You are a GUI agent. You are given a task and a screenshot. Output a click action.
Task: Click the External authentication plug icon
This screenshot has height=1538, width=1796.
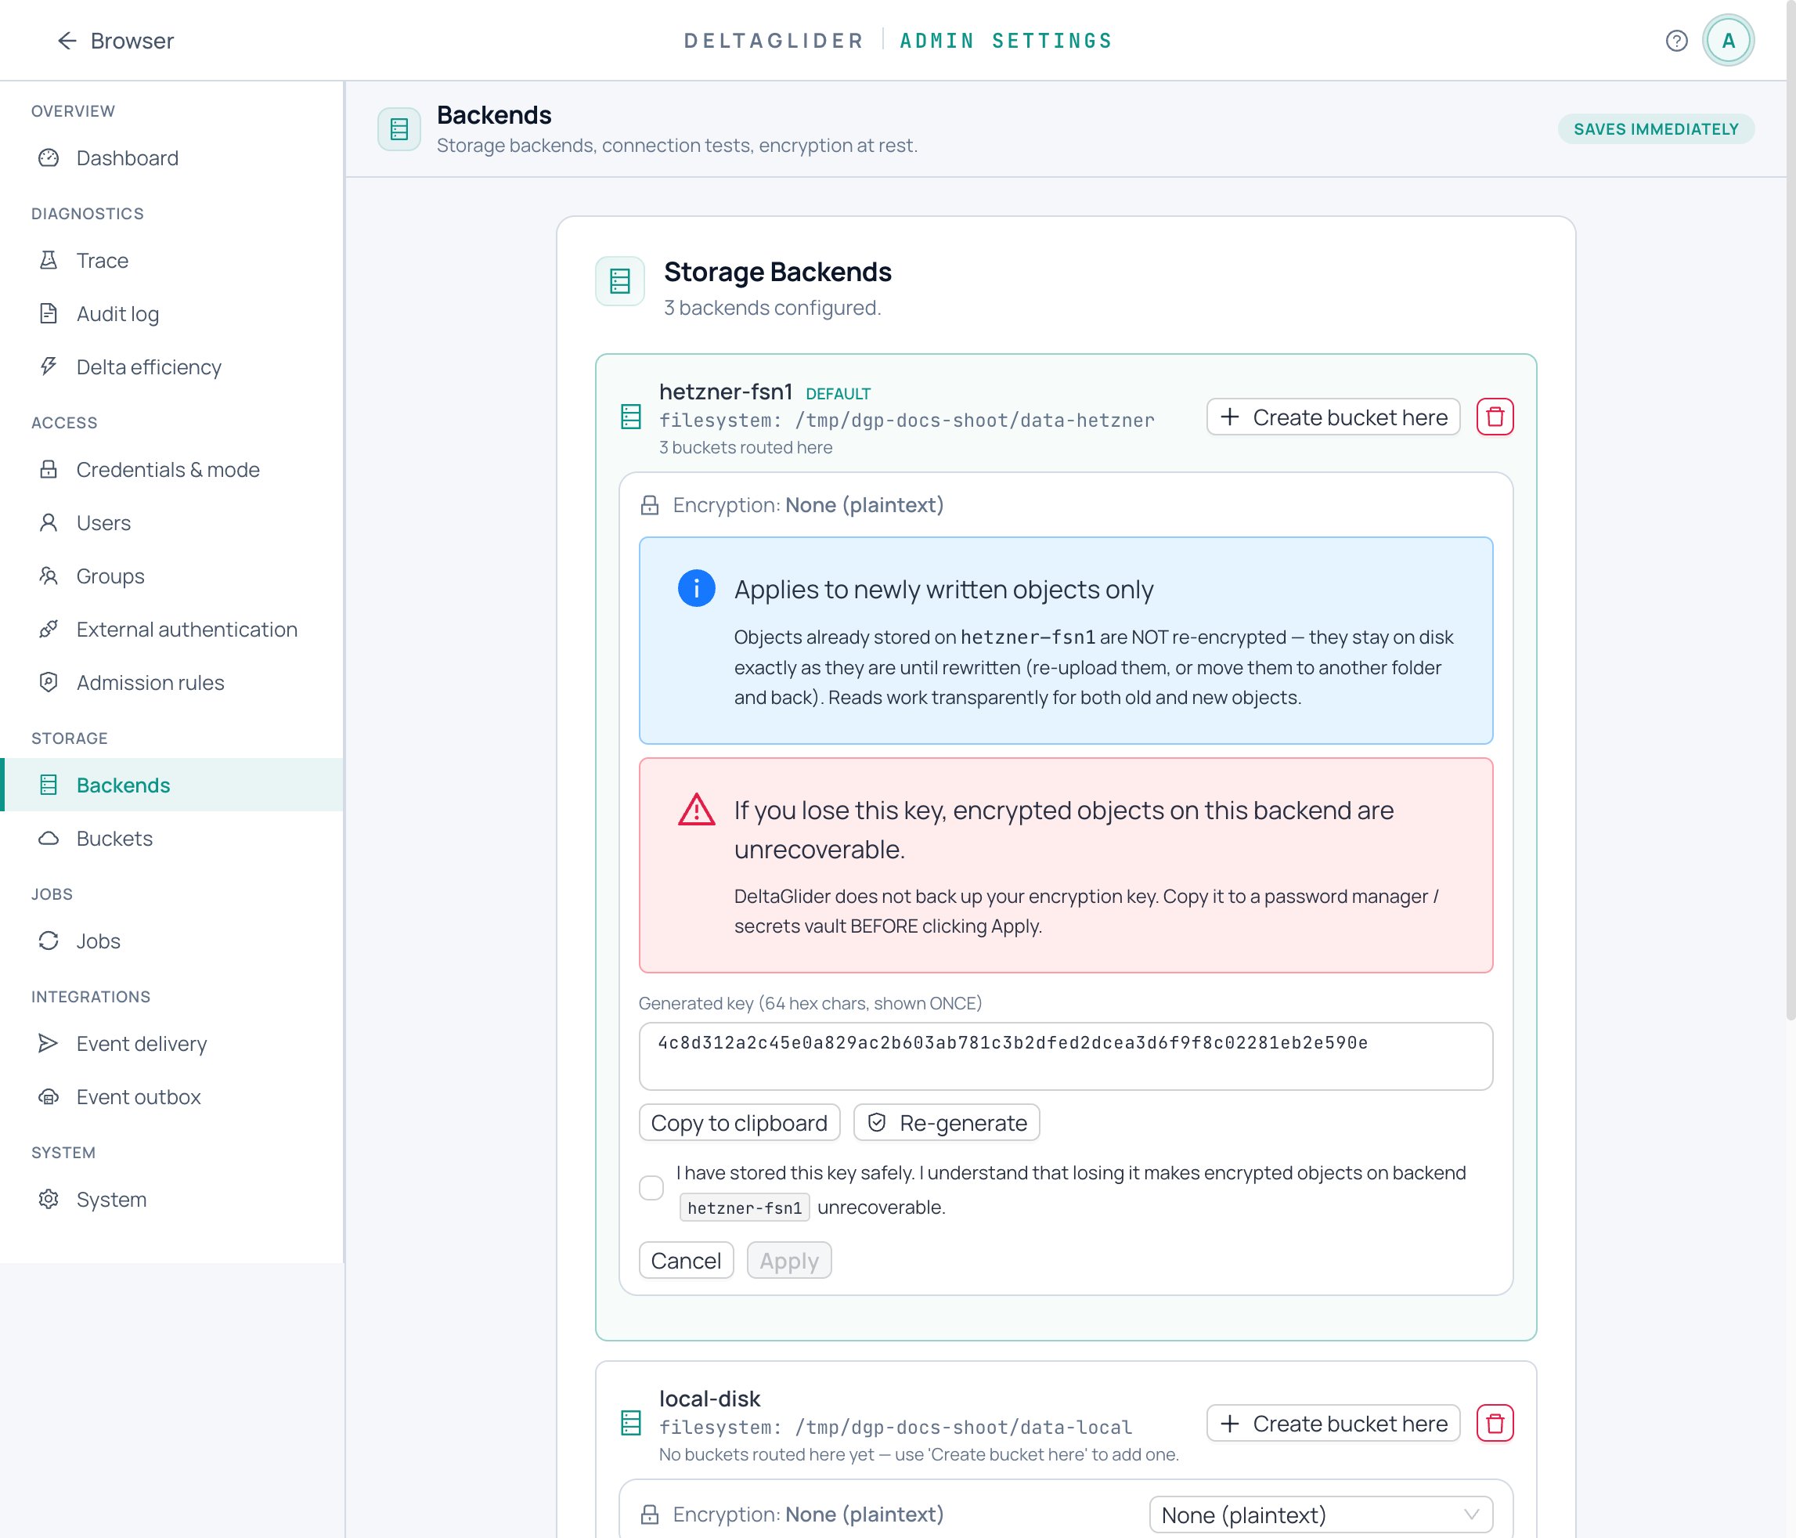[x=49, y=630]
